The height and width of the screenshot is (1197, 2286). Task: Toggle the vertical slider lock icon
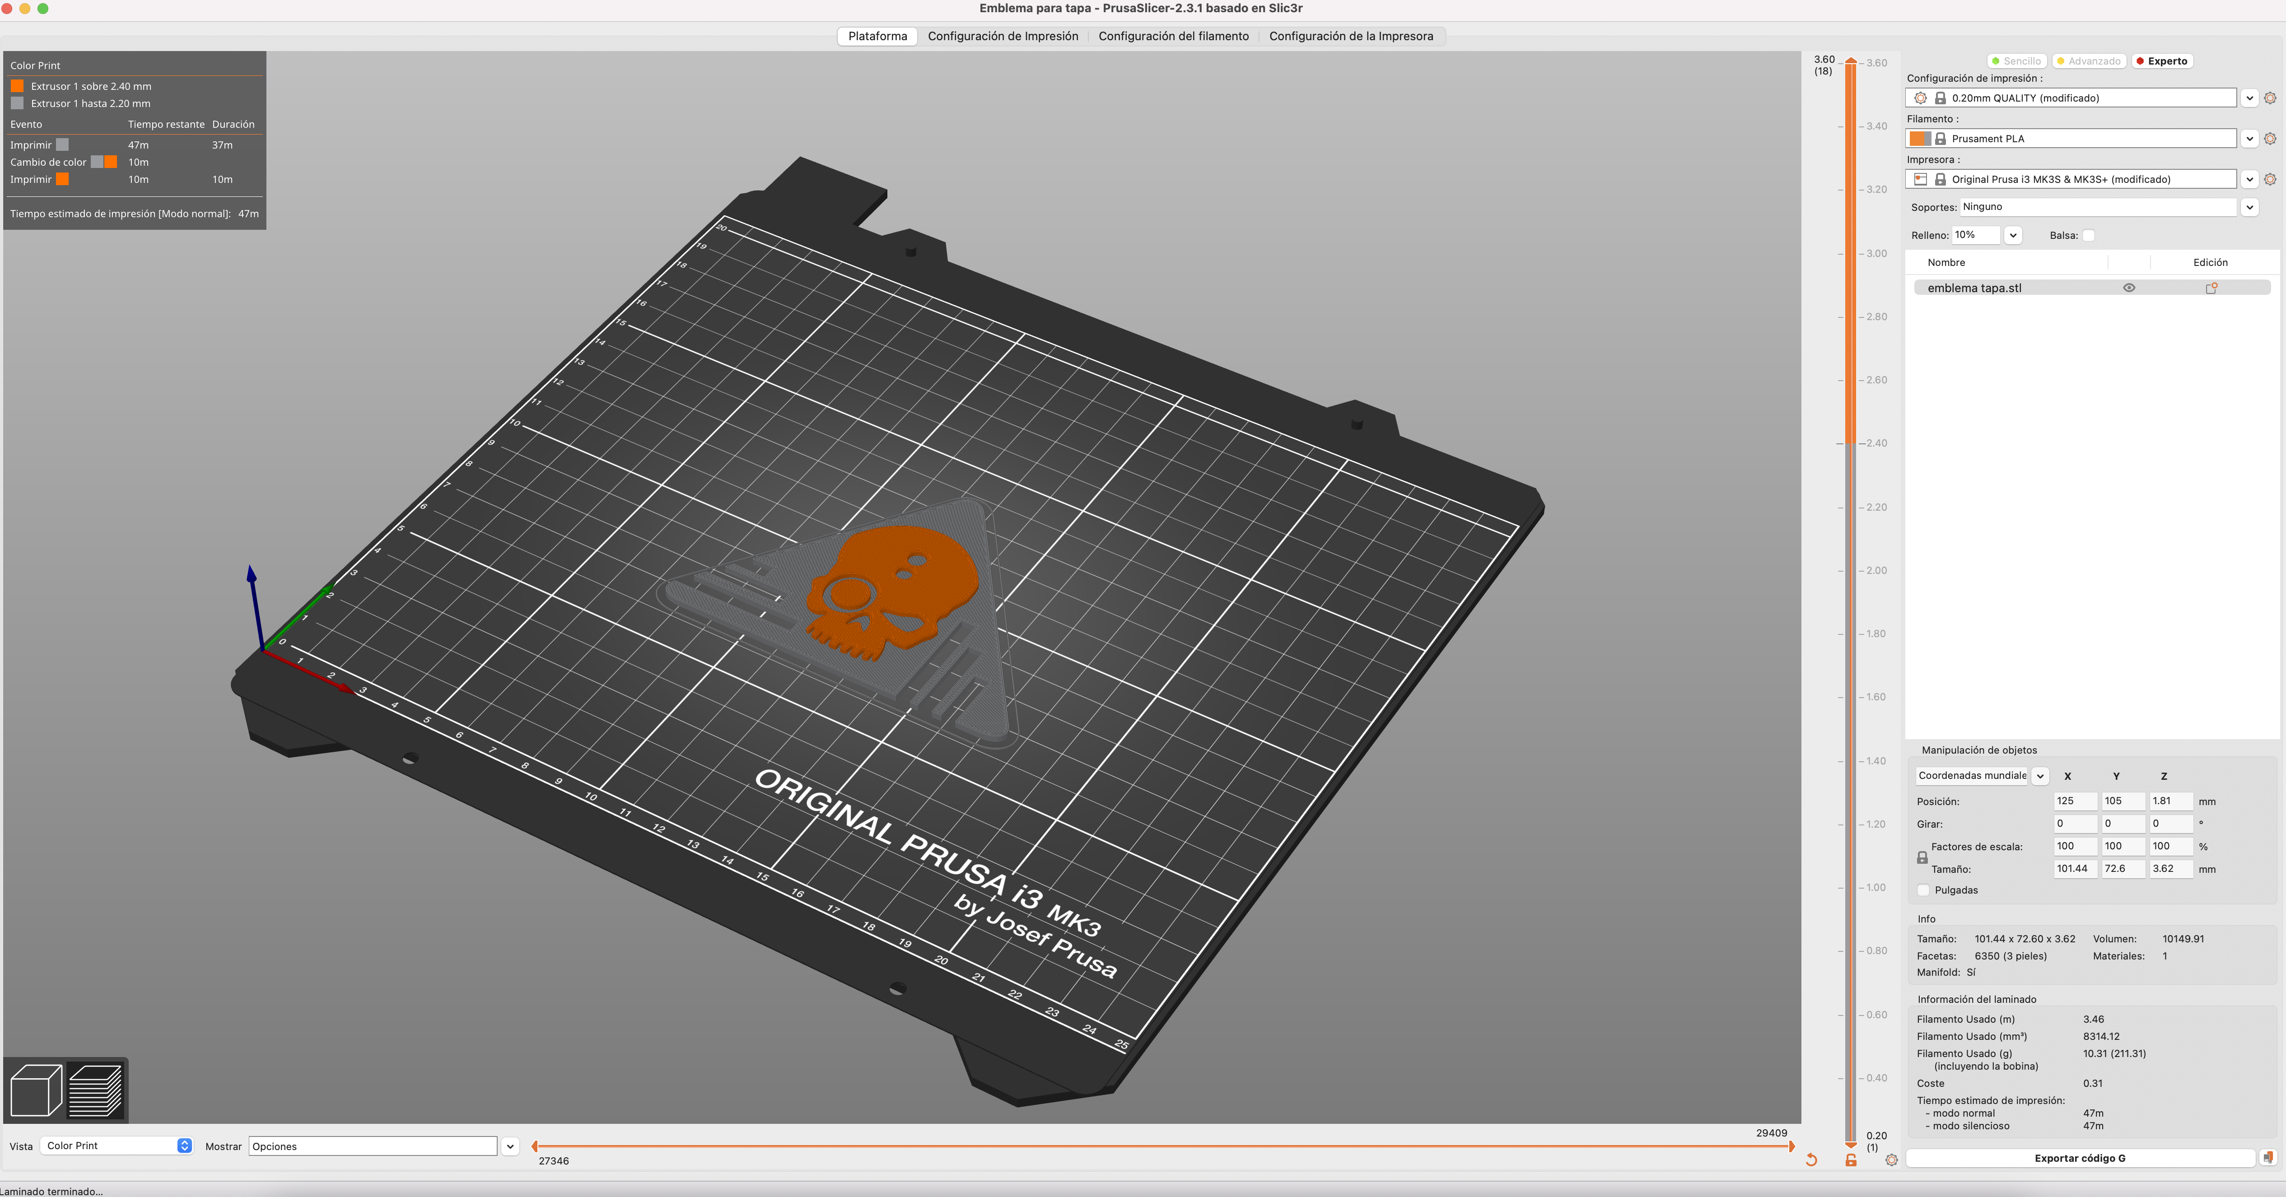[x=1851, y=1160]
